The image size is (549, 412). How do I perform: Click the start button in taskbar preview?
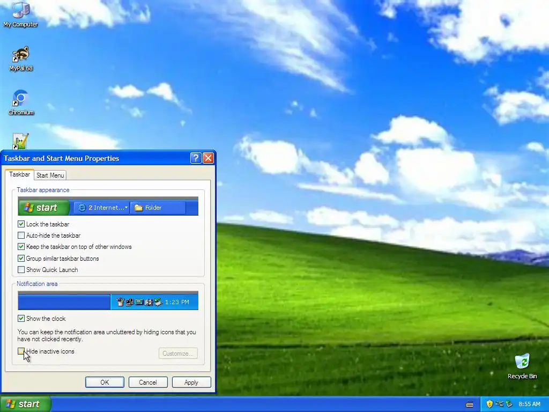(x=44, y=208)
